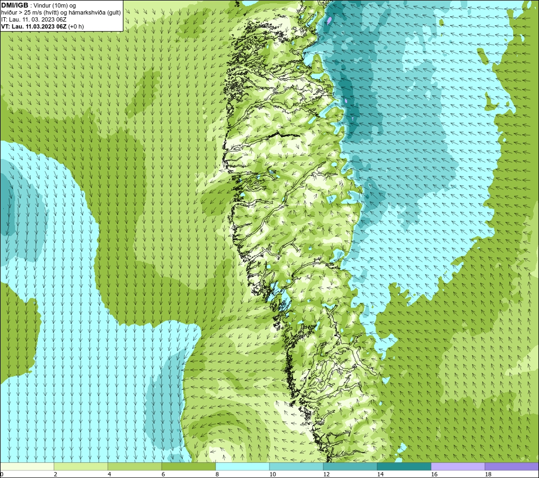Viewport: 539px width, 478px height.
Task: Click the legend label '12'
Action: tap(327, 475)
